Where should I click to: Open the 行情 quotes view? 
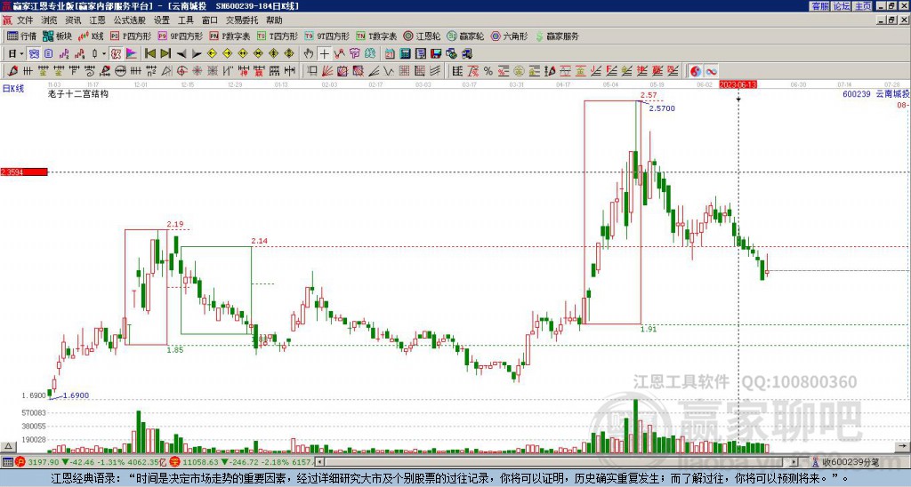(x=22, y=36)
